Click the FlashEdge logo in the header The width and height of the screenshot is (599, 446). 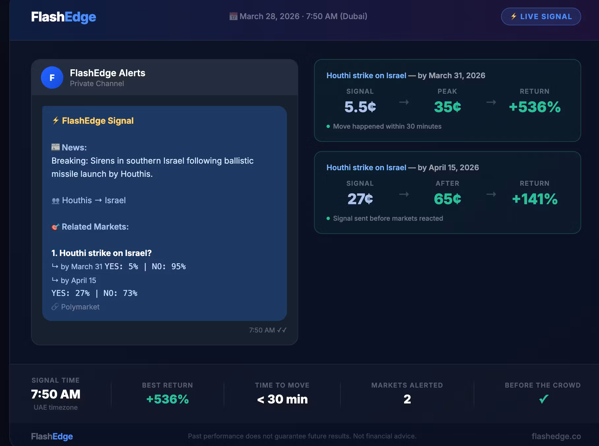pyautogui.click(x=64, y=17)
